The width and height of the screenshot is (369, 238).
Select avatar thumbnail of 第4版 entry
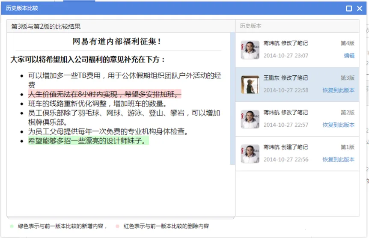250,50
